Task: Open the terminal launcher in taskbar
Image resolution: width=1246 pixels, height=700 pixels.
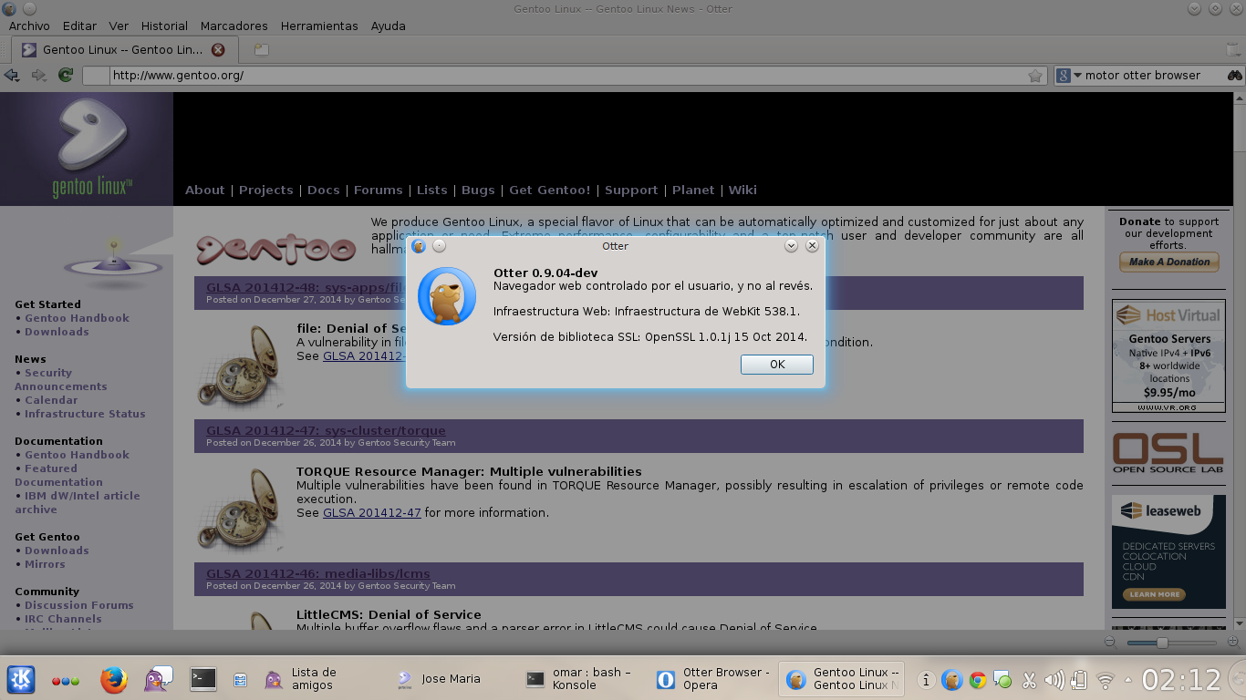Action: (202, 678)
